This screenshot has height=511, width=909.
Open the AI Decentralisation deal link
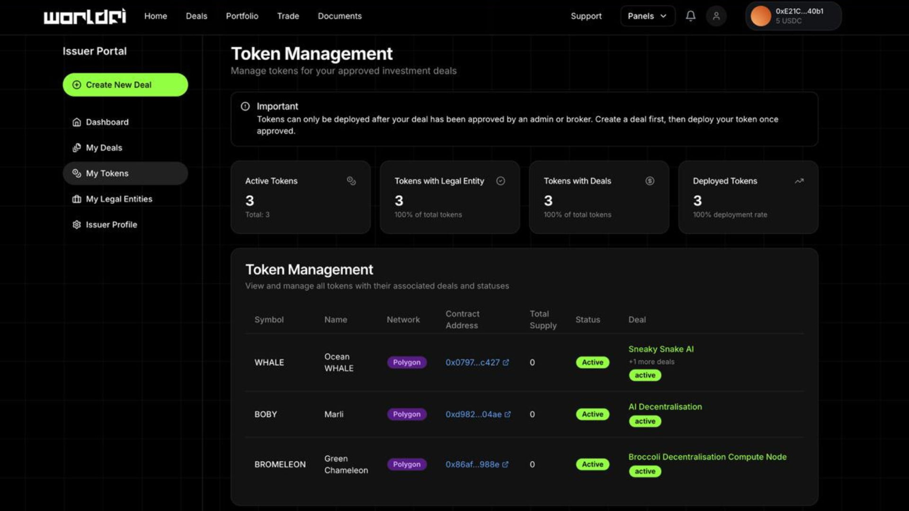click(x=665, y=407)
